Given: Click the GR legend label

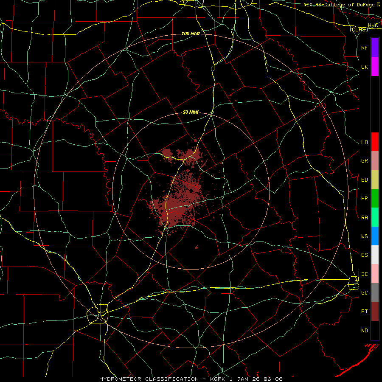Looking at the screenshot, I should tap(365, 161).
